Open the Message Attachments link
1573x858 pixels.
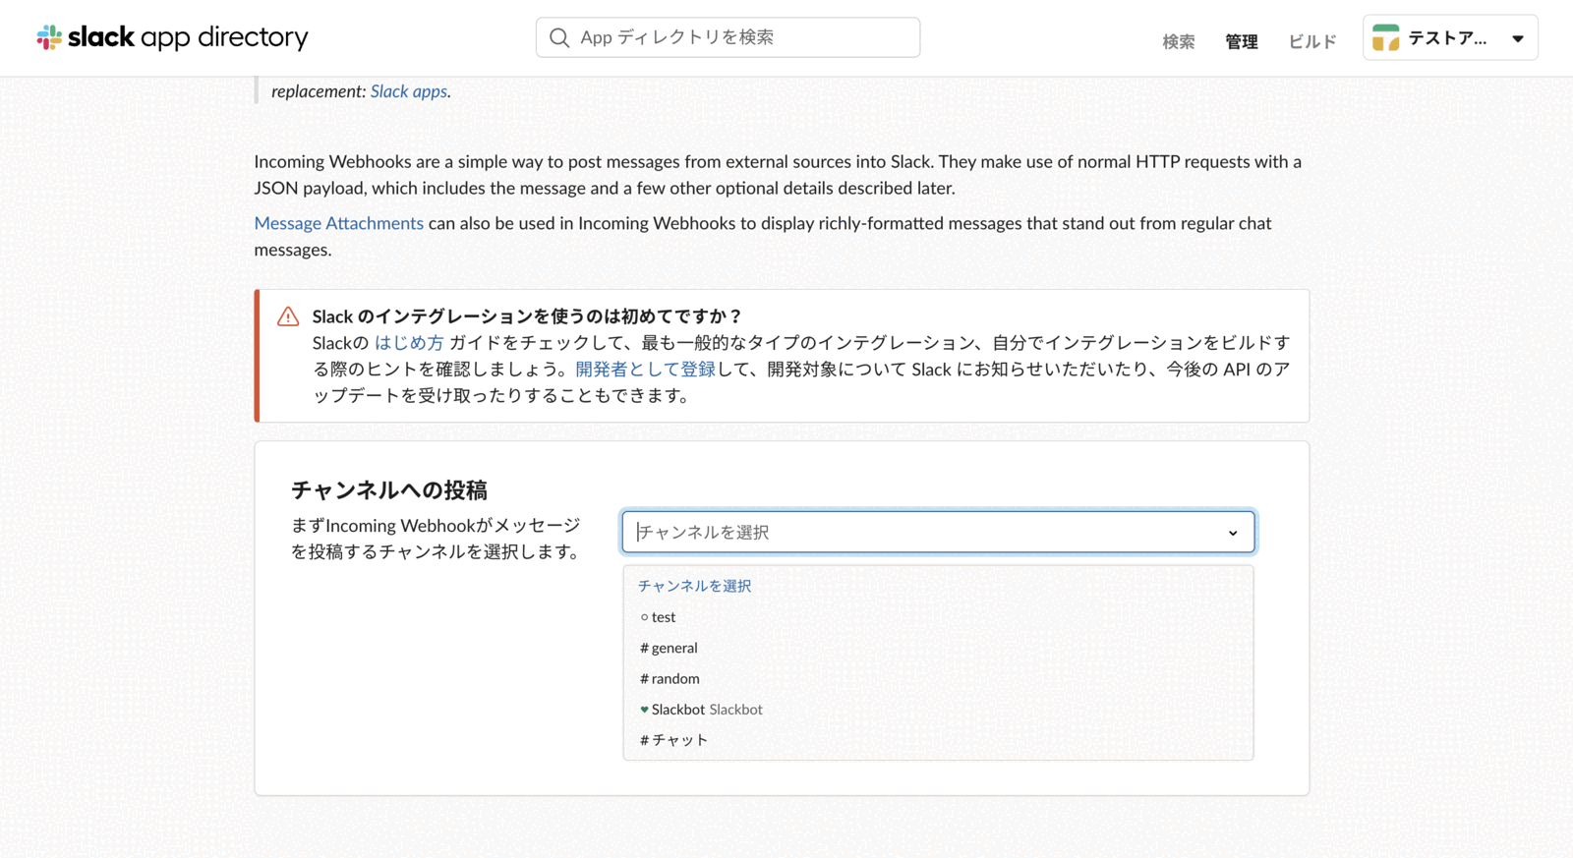click(338, 223)
